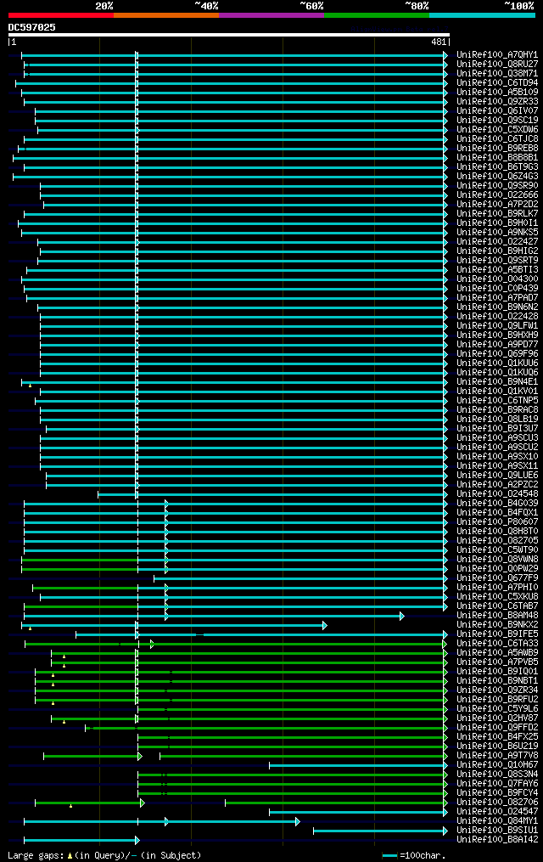The width and height of the screenshot is (543, 862).
Task: Select hit label UniRef100_Q7FAY6
Action: (x=497, y=784)
